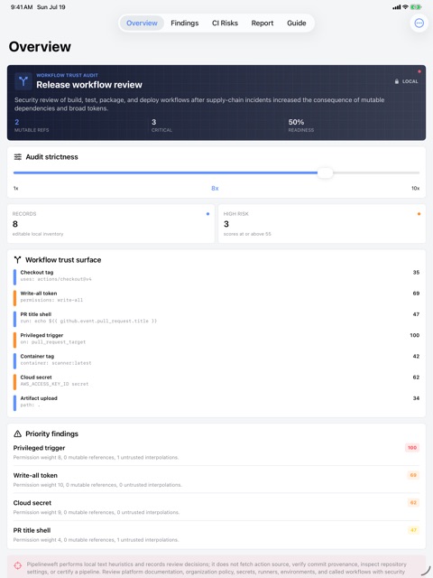Image resolution: width=433 pixels, height=578 pixels.
Task: Tap the orange 69 score badge
Action: [x=413, y=475]
